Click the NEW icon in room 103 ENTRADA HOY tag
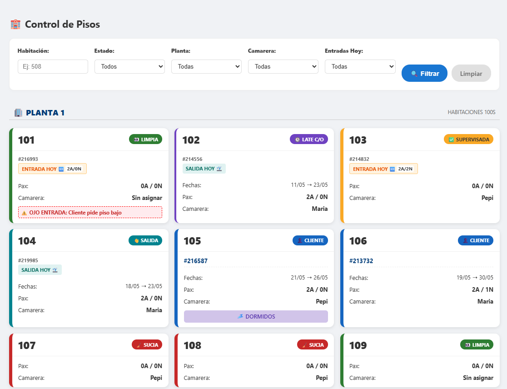The width and height of the screenshot is (507, 389). click(x=392, y=169)
